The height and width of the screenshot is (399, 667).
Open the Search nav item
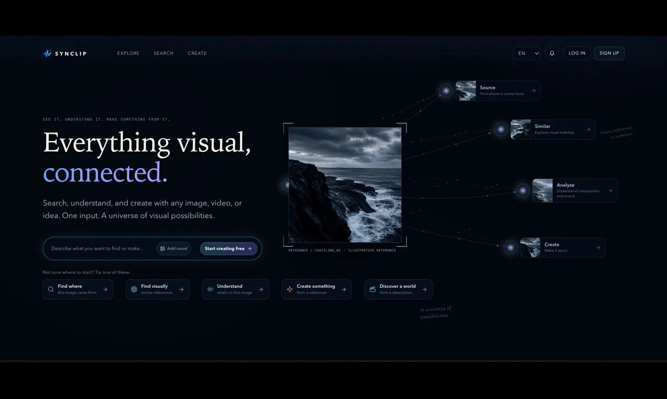coord(163,53)
